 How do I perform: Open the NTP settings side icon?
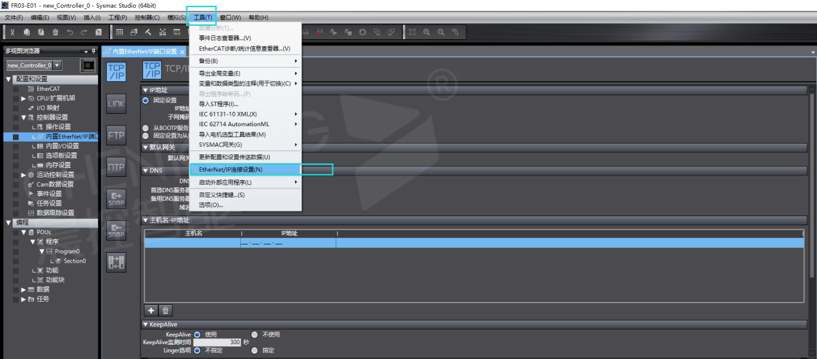tap(117, 167)
